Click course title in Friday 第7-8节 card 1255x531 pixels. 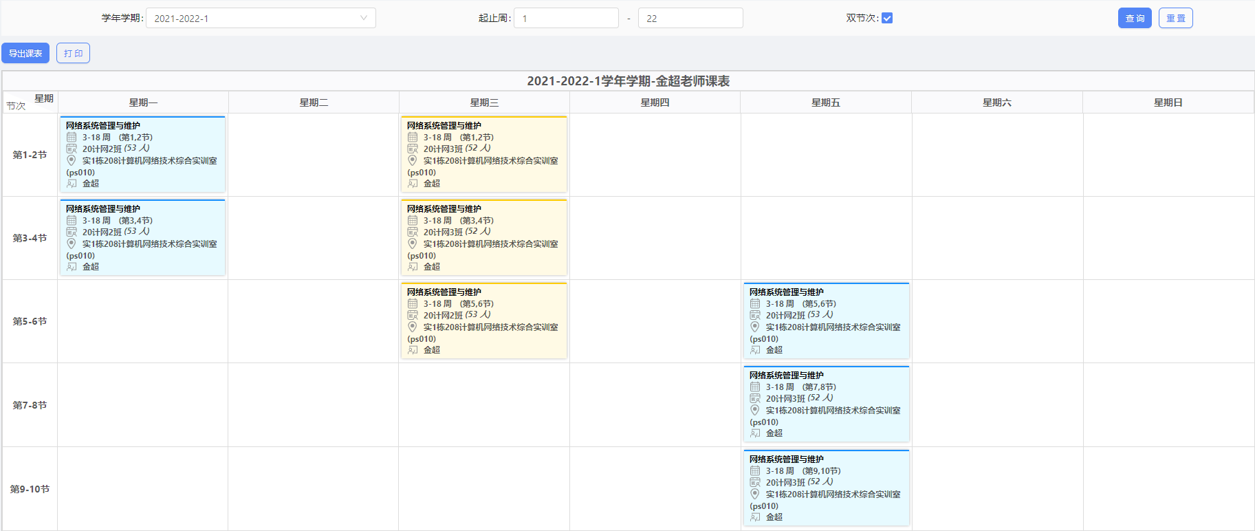[787, 375]
